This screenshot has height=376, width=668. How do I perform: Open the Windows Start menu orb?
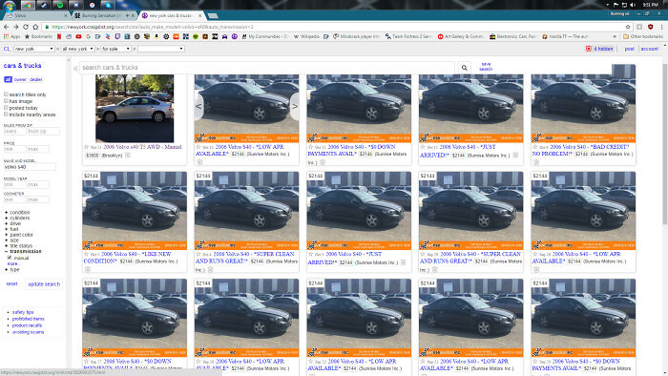coord(9,5)
